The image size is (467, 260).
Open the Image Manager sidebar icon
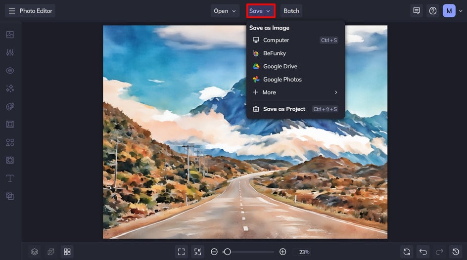pos(10,35)
